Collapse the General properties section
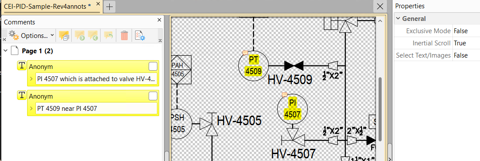This screenshot has width=480, height=161. pyautogui.click(x=398, y=19)
